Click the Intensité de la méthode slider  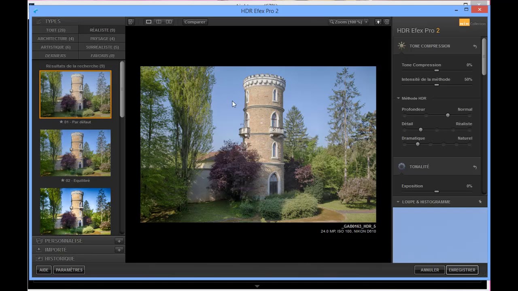coord(437,85)
